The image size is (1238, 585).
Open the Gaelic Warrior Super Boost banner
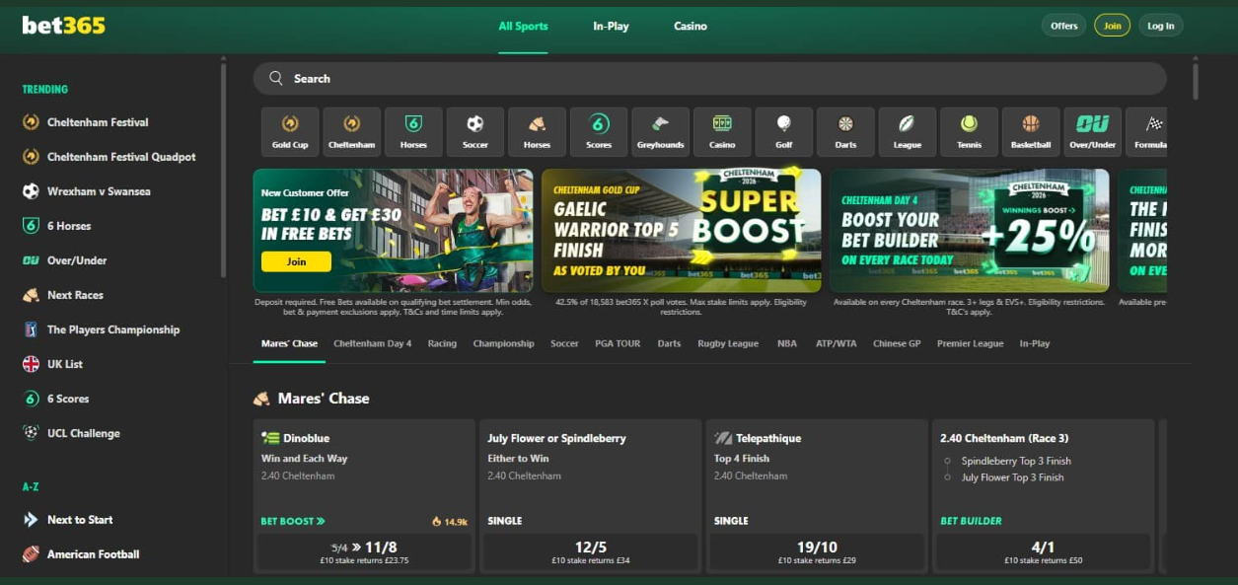point(681,231)
